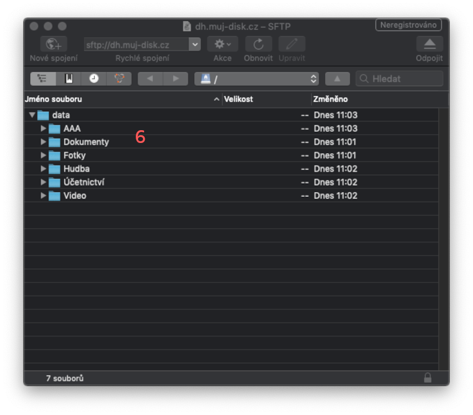The width and height of the screenshot is (473, 415).
Task: Click the Disconnect (Odpojit) eject icon
Action: tap(430, 45)
